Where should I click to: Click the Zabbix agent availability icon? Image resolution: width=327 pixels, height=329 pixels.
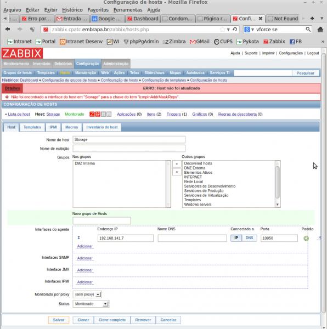point(92,114)
